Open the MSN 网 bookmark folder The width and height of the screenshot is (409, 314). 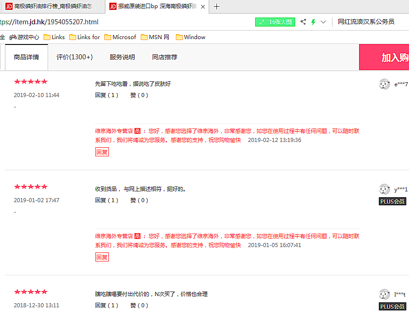click(155, 37)
